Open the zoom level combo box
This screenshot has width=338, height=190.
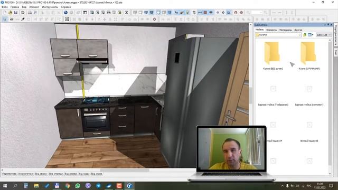coord(257,13)
